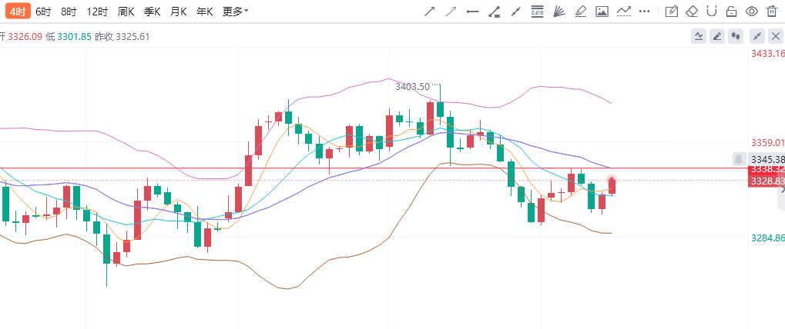Click the price alert bell icon
This screenshot has height=329, width=785.
[x=739, y=160]
